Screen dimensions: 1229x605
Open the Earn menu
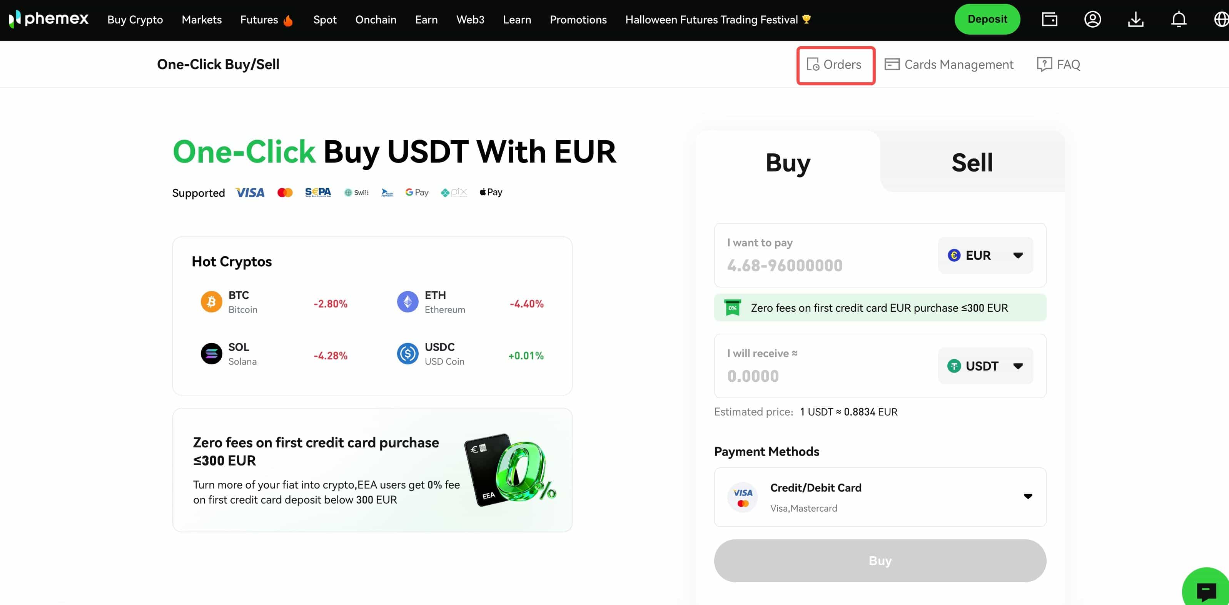click(426, 20)
